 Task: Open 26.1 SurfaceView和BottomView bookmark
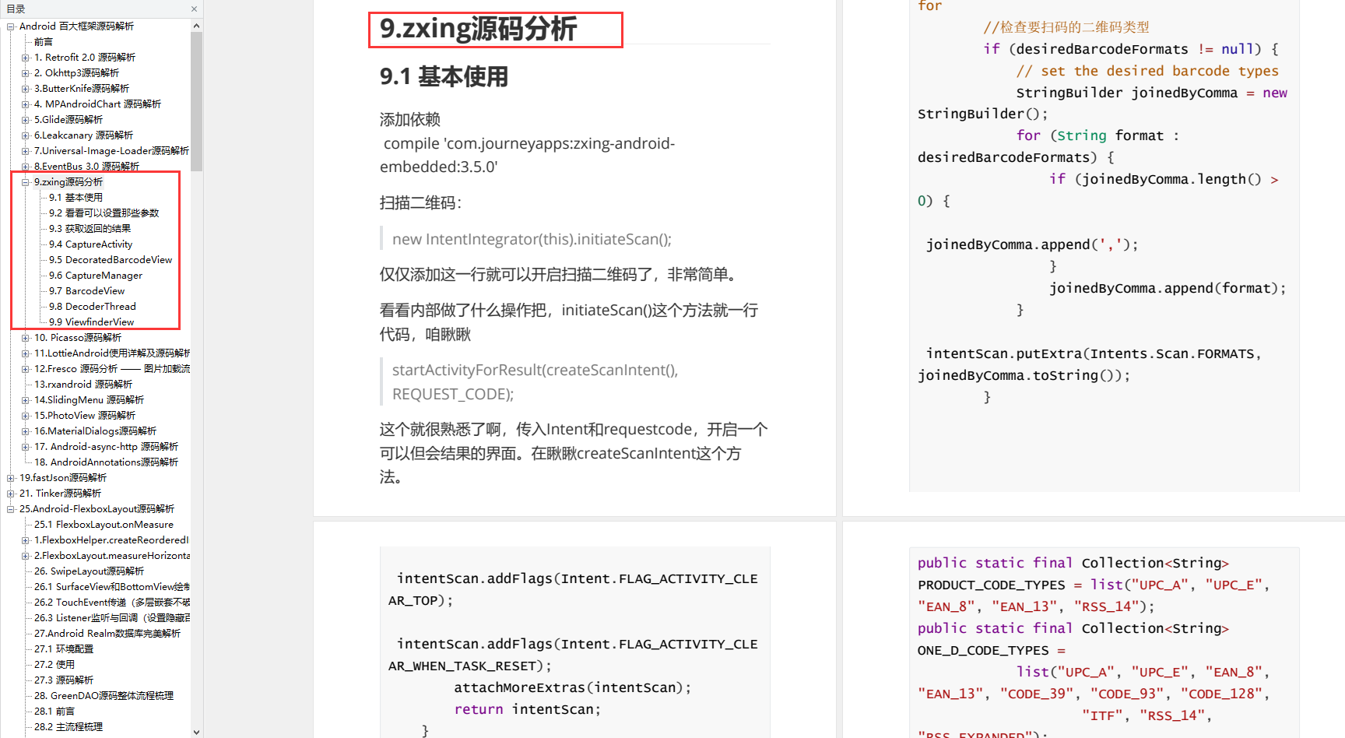(112, 587)
